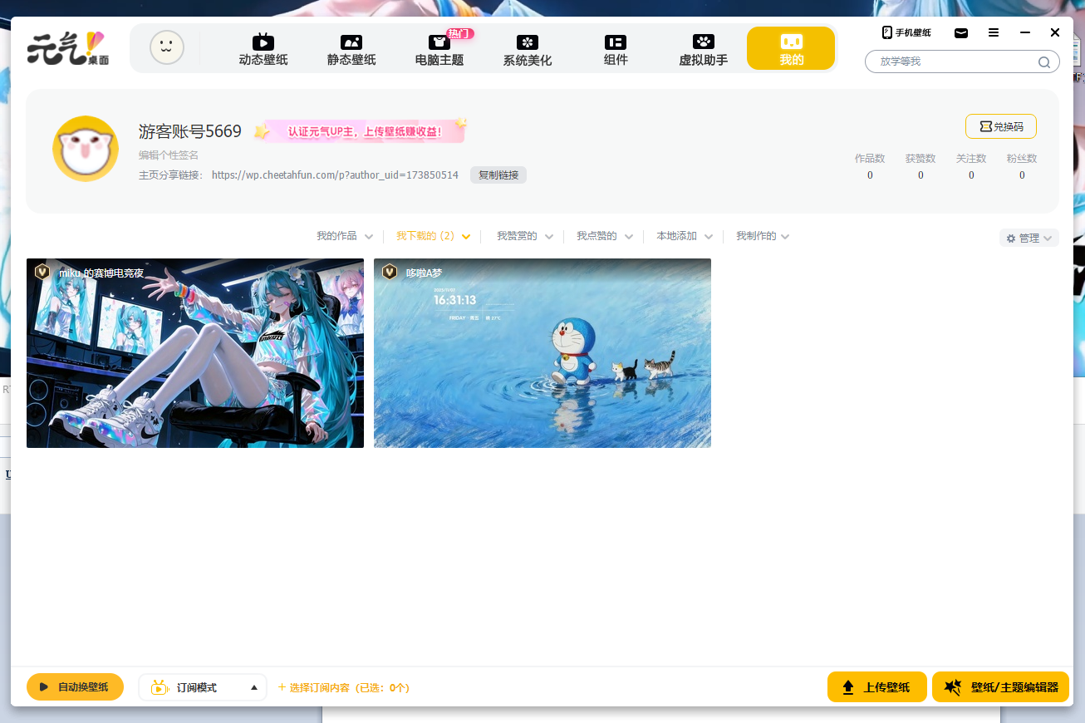This screenshot has height=723, width=1085.
Task: Expand the 管理 manage dropdown
Action: (x=1029, y=238)
